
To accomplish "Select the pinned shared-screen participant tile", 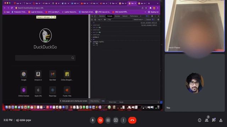I will click(195, 26).
